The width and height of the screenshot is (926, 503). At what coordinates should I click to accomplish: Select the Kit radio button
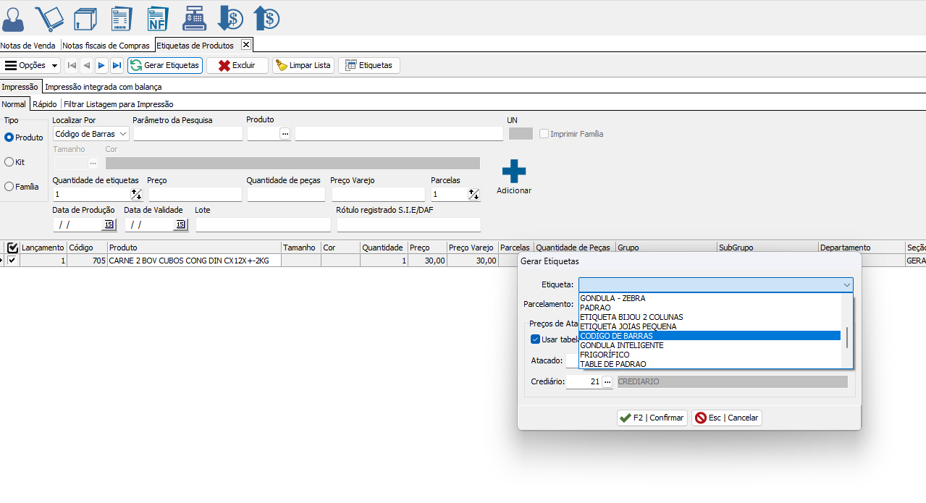coord(9,162)
